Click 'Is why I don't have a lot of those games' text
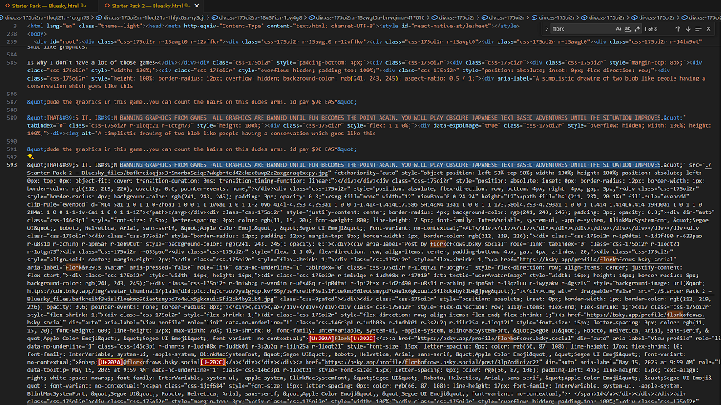Image resolution: width=721 pixels, height=405 pixels. [x=91, y=62]
